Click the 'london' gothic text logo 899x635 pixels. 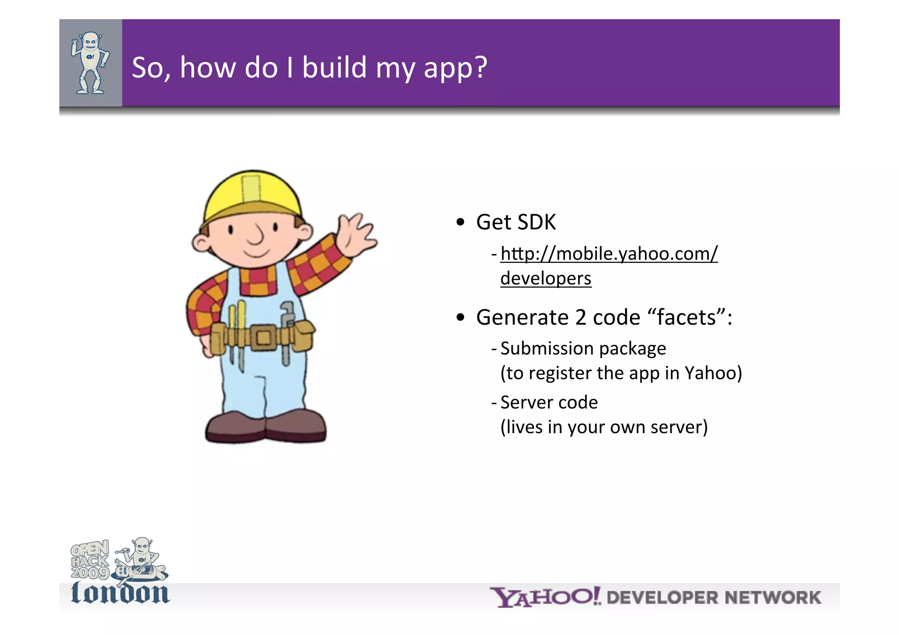[x=120, y=593]
